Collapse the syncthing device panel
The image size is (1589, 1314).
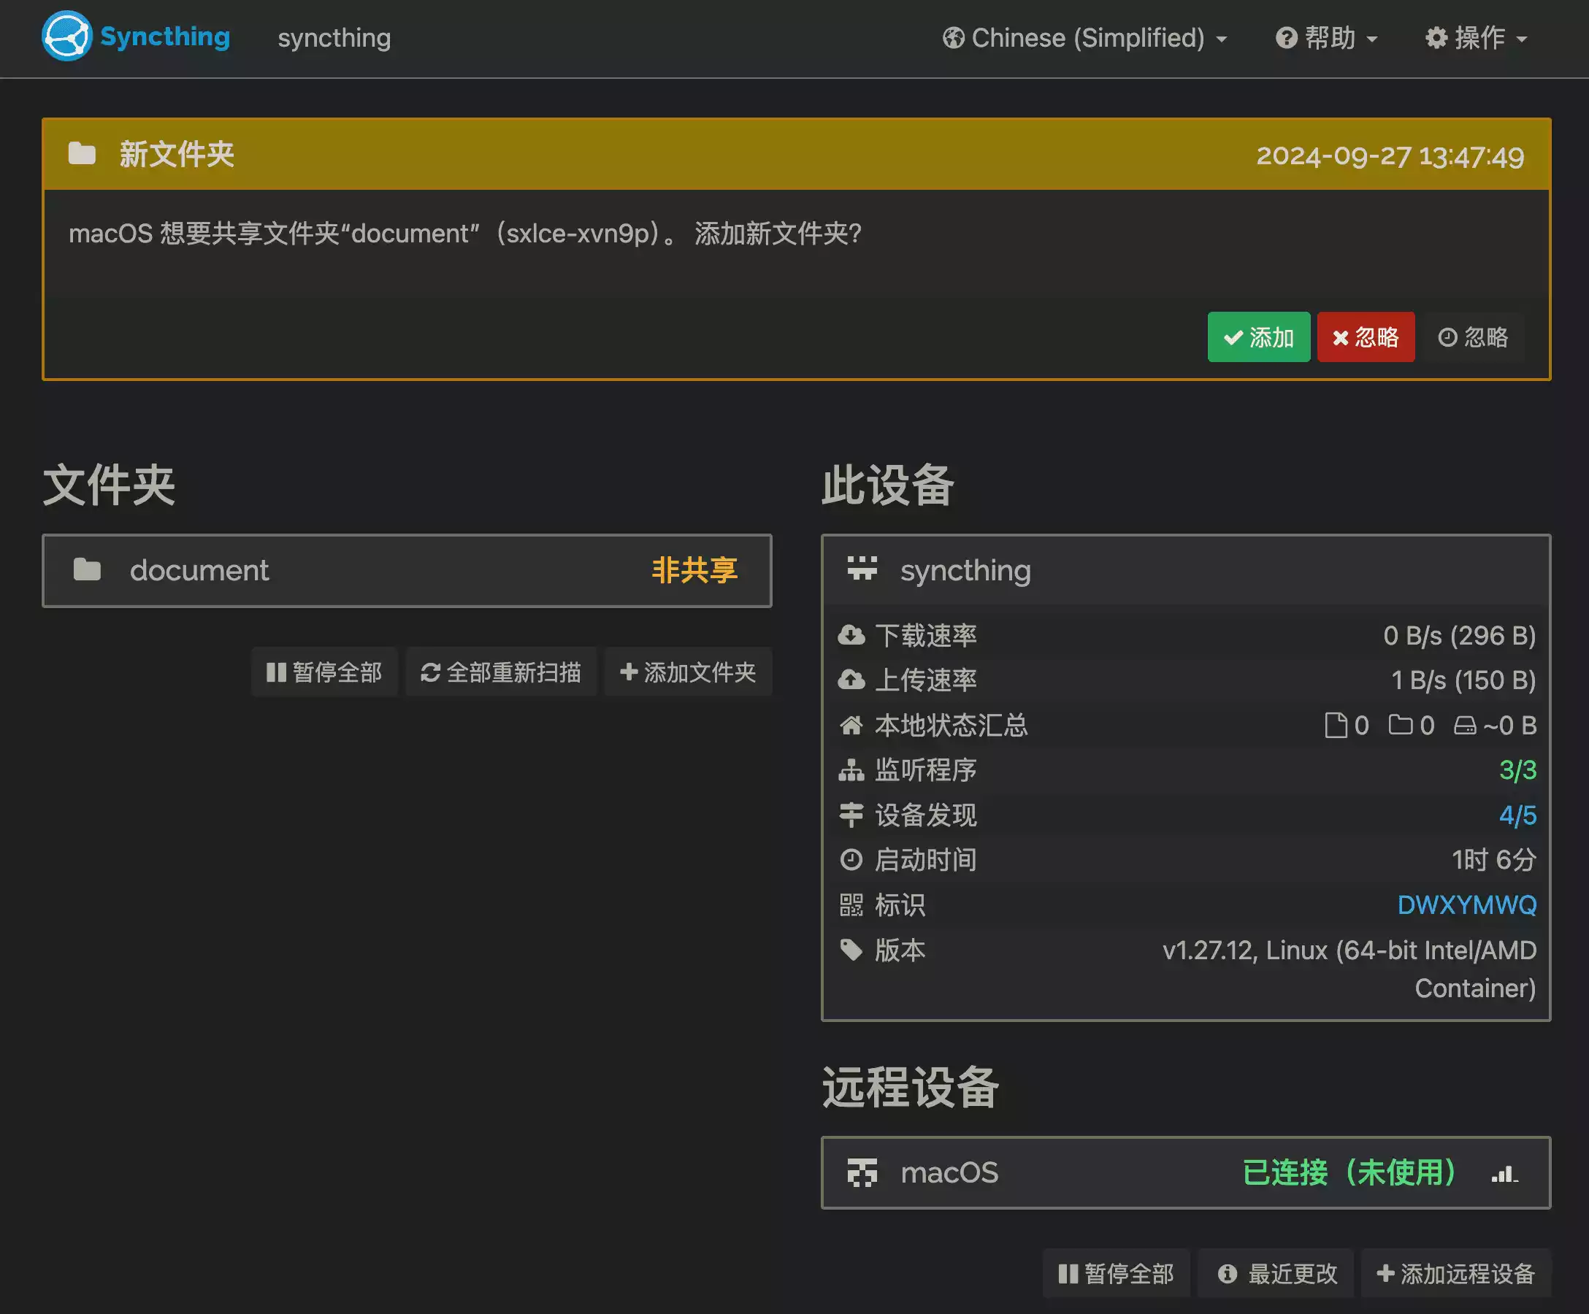pyautogui.click(x=1184, y=570)
